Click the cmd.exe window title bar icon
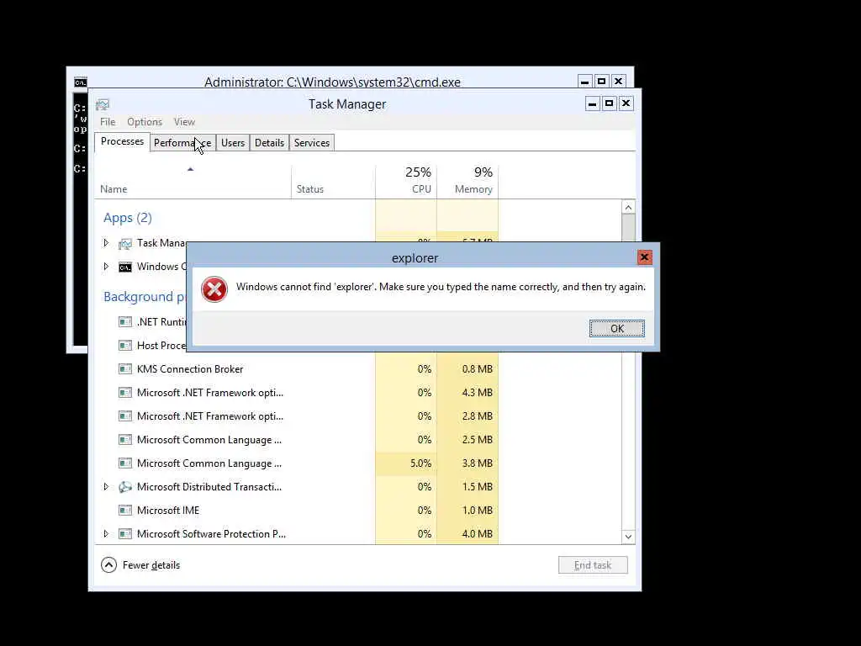Image resolution: width=861 pixels, height=646 pixels. tap(80, 82)
